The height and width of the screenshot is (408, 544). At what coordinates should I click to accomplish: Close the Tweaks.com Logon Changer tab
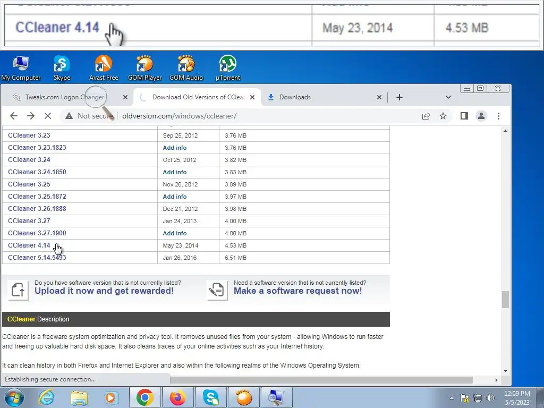[125, 97]
